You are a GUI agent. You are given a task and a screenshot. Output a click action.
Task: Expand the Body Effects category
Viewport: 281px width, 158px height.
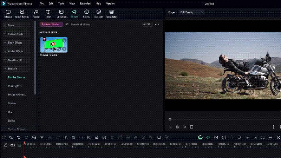click(17, 42)
